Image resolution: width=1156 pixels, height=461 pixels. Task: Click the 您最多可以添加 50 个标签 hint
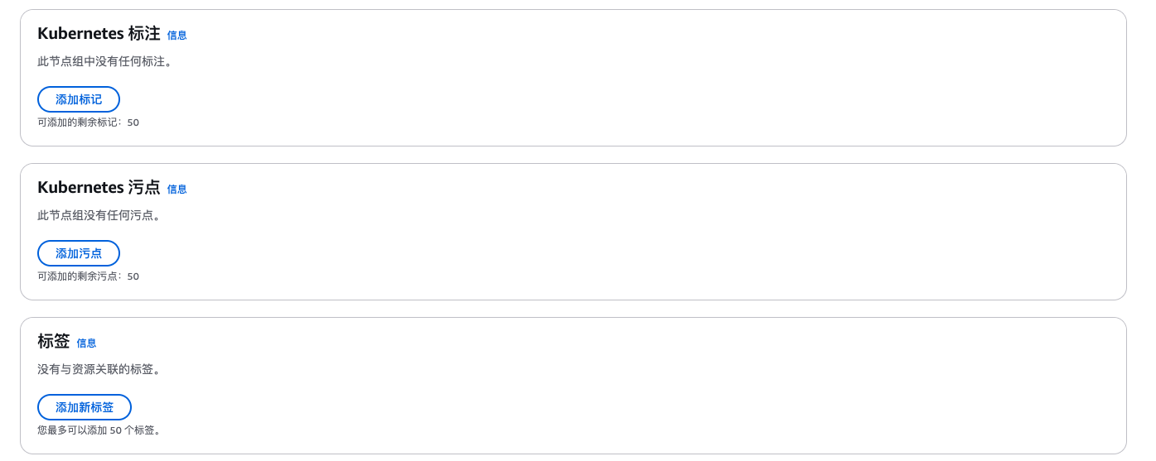99,430
